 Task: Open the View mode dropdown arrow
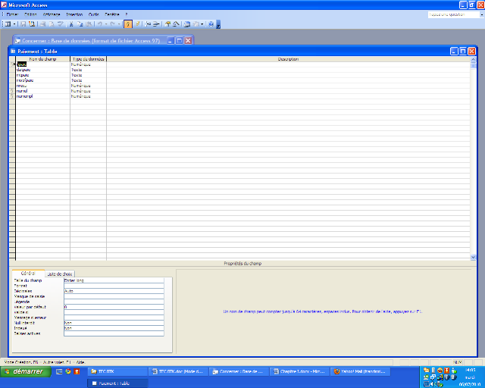coord(15,24)
